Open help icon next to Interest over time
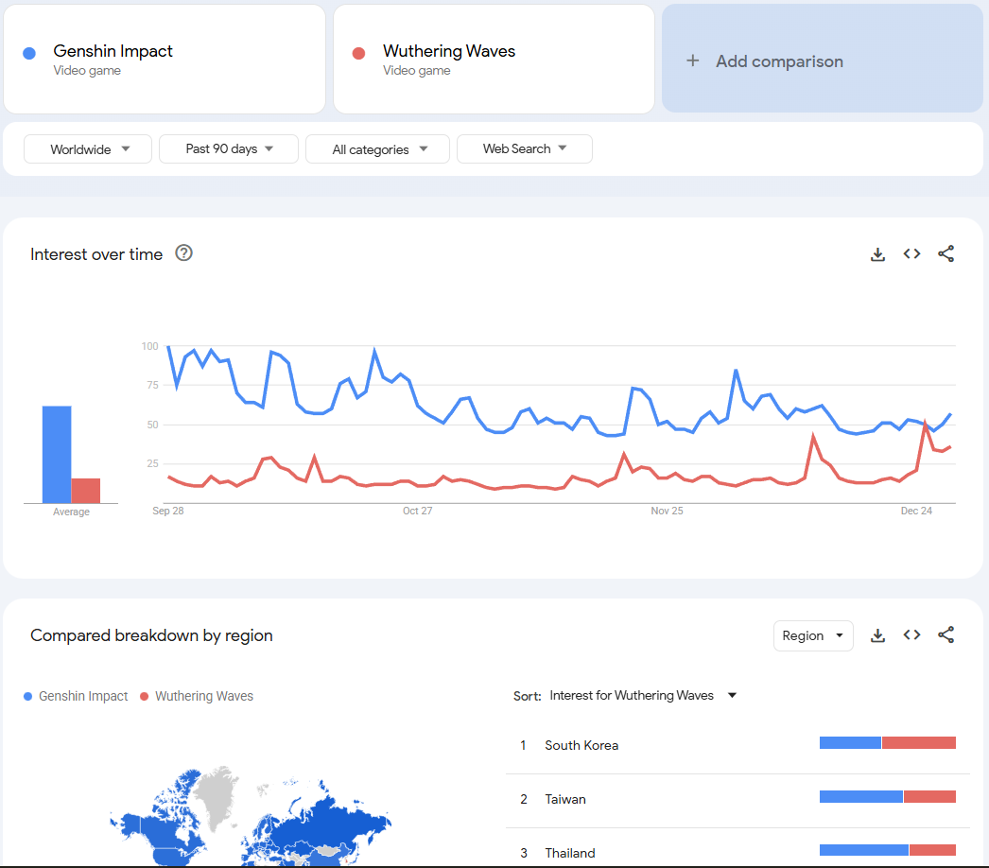This screenshot has width=989, height=868. click(x=183, y=253)
